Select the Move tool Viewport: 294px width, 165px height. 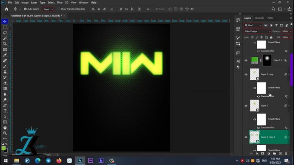point(5,22)
